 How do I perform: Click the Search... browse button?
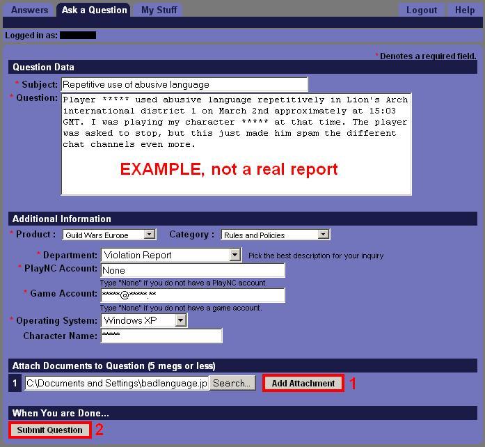[232, 383]
